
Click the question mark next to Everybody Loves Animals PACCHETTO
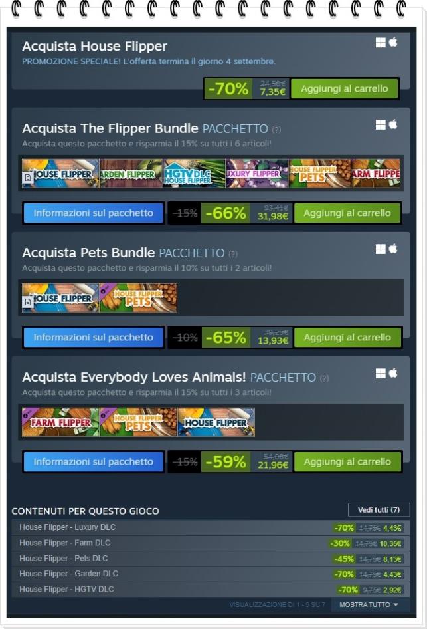click(x=325, y=378)
